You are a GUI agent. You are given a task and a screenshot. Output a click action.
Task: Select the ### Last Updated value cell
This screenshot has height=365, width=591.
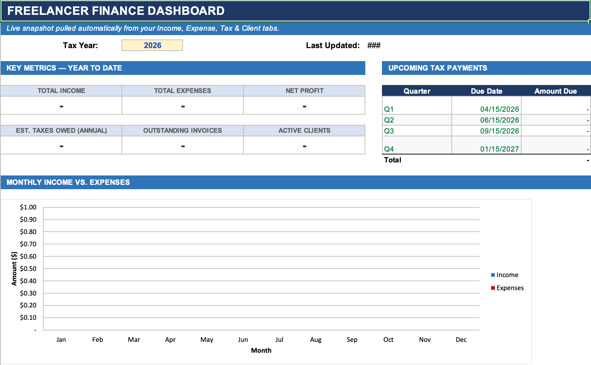click(374, 45)
